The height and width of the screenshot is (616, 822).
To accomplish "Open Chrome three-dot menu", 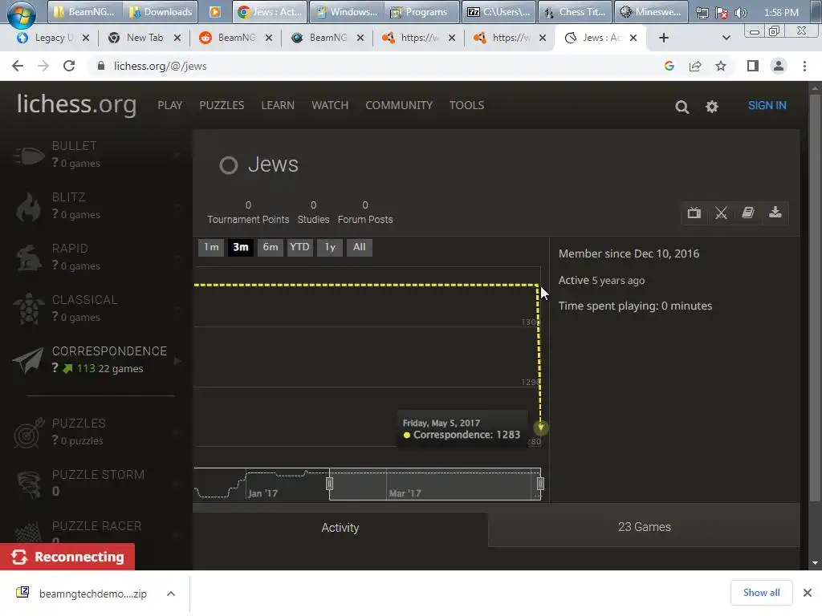I will tap(804, 66).
